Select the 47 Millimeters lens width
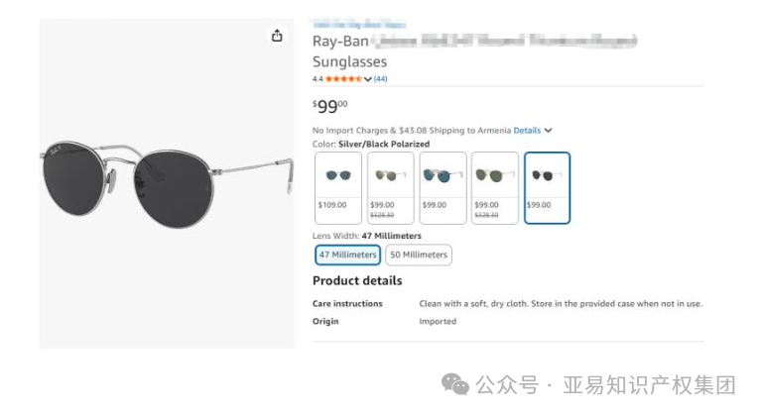The height and width of the screenshot is (415, 760). (347, 255)
